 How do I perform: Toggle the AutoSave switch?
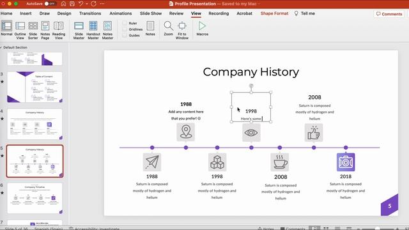(x=50, y=4)
